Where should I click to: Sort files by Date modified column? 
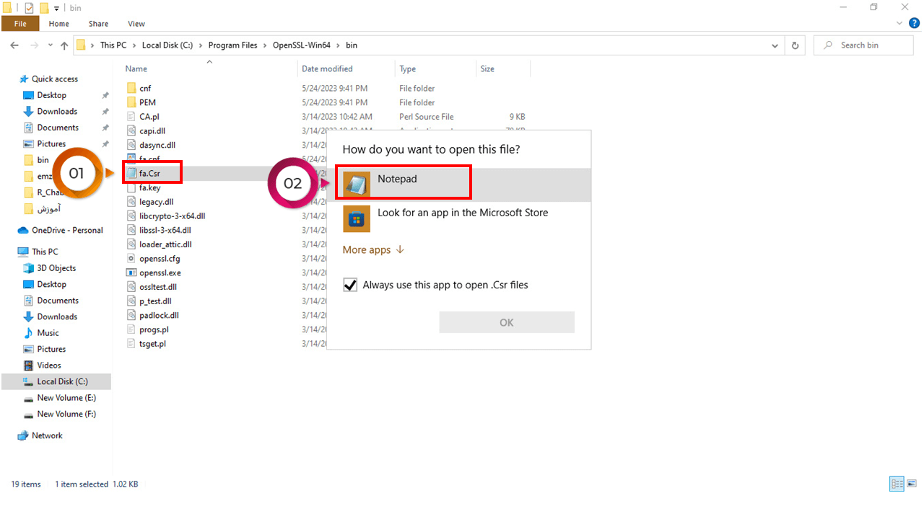pyautogui.click(x=327, y=69)
